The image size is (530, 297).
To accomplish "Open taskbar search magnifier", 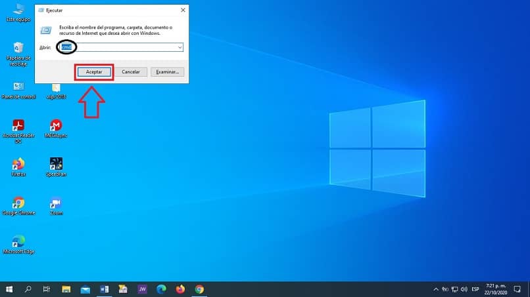I will point(28,289).
